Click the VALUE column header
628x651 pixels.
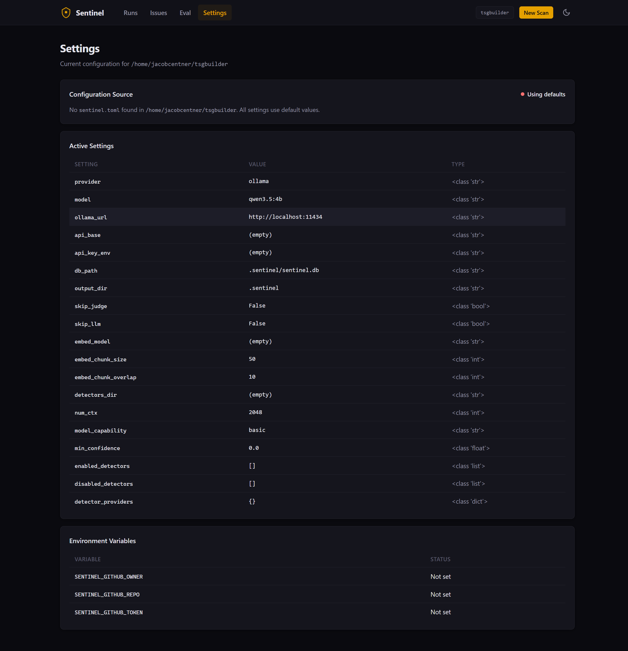pos(257,164)
